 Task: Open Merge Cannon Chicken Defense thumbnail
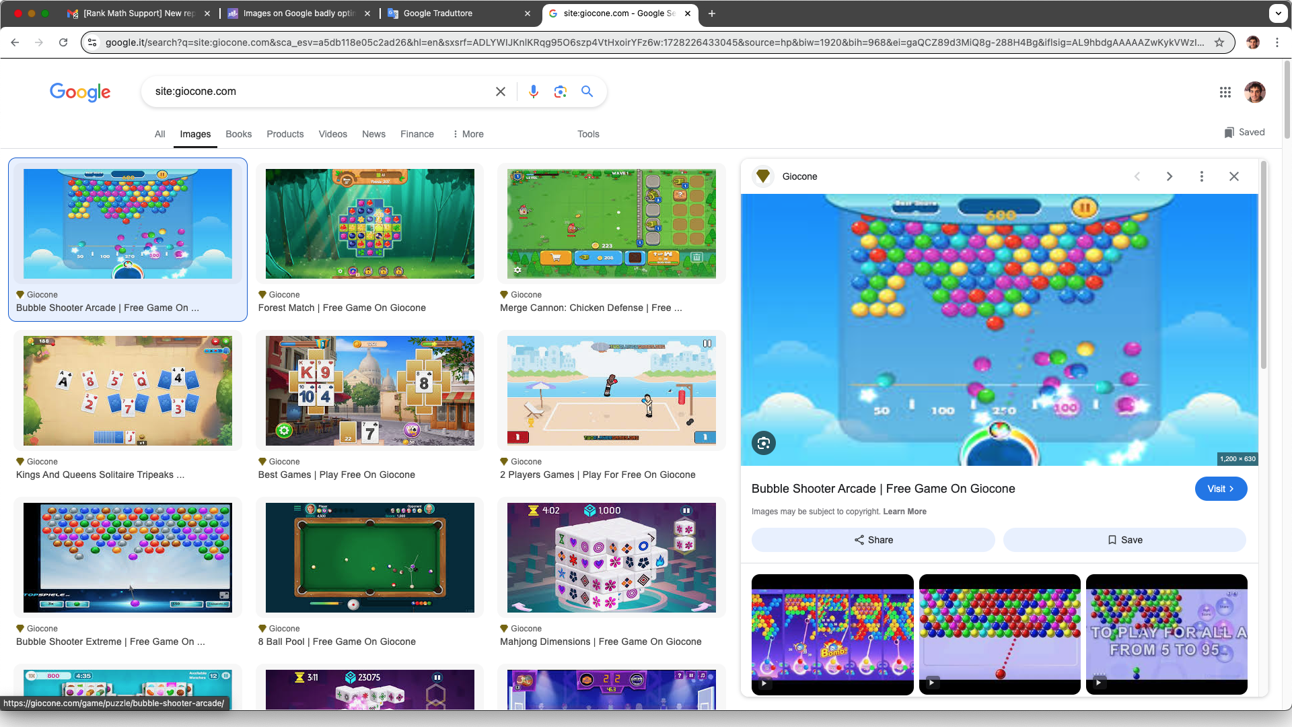[611, 223]
